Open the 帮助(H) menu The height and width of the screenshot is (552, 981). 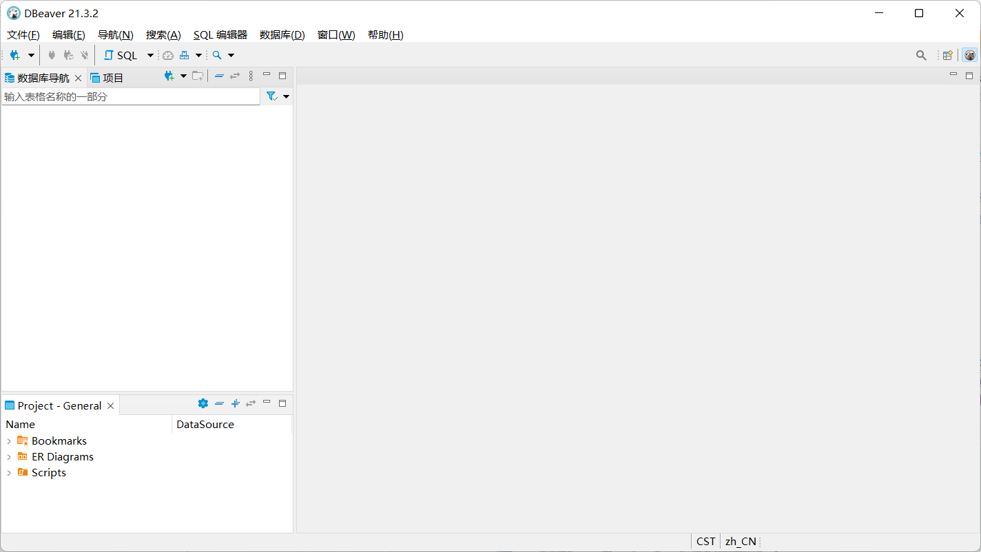pyautogui.click(x=386, y=35)
